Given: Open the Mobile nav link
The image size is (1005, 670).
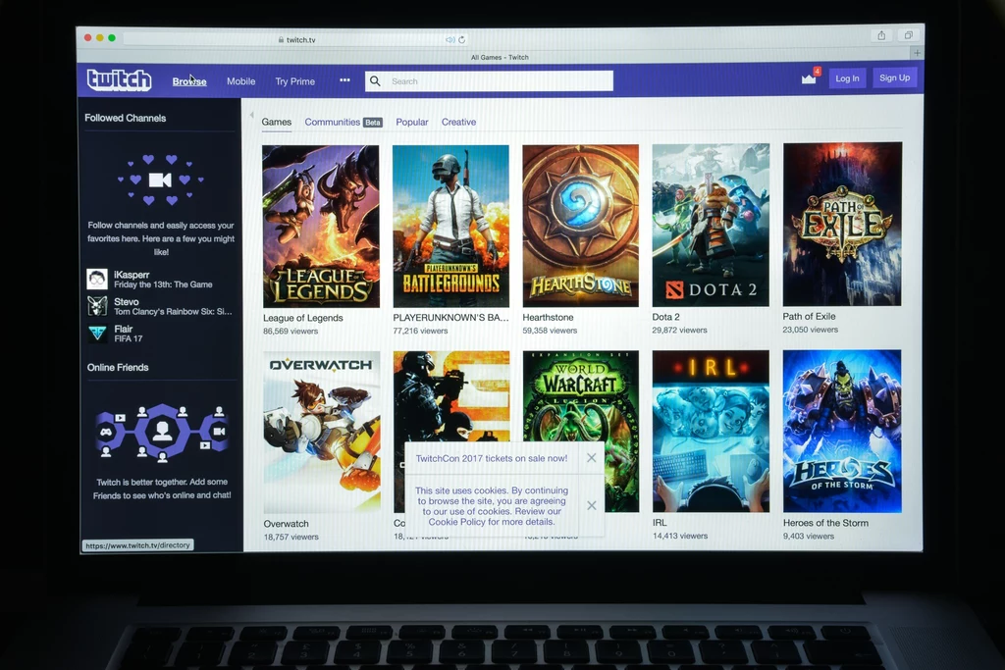Looking at the screenshot, I should click(241, 81).
